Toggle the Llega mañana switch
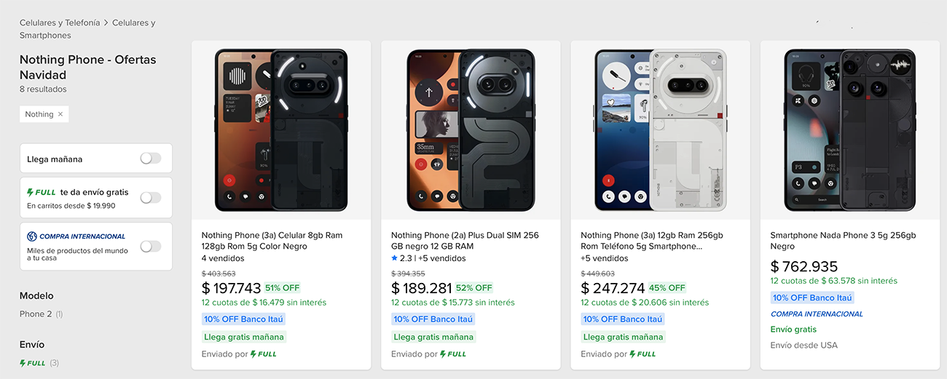This screenshot has width=947, height=379. (x=150, y=159)
